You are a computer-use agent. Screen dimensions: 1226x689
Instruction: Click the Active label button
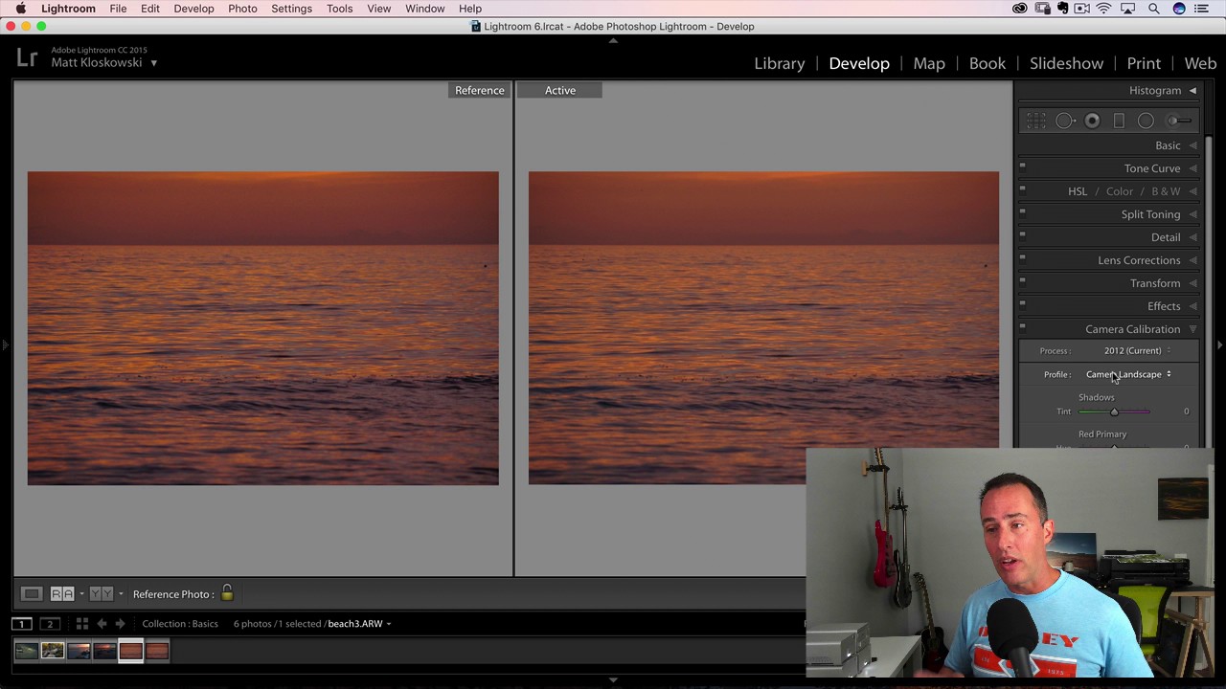pyautogui.click(x=560, y=90)
